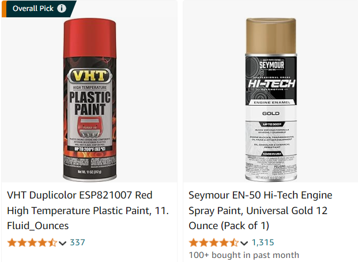Click the star rating for Seymour paint
This screenshot has width=358, height=262.
213,242
